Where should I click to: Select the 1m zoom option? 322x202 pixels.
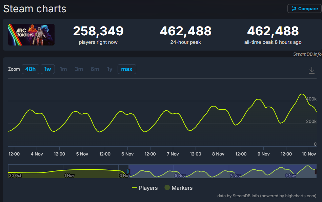pyautogui.click(x=63, y=69)
